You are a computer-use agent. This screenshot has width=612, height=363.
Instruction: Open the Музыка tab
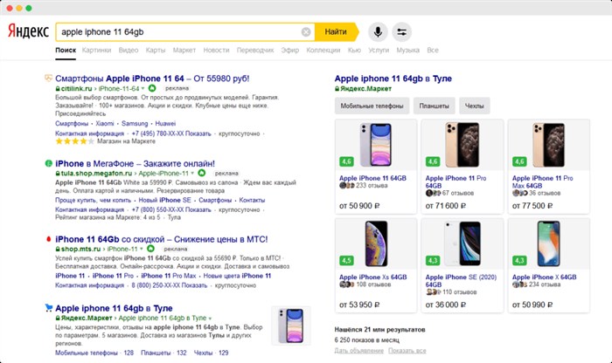pyautogui.click(x=408, y=51)
